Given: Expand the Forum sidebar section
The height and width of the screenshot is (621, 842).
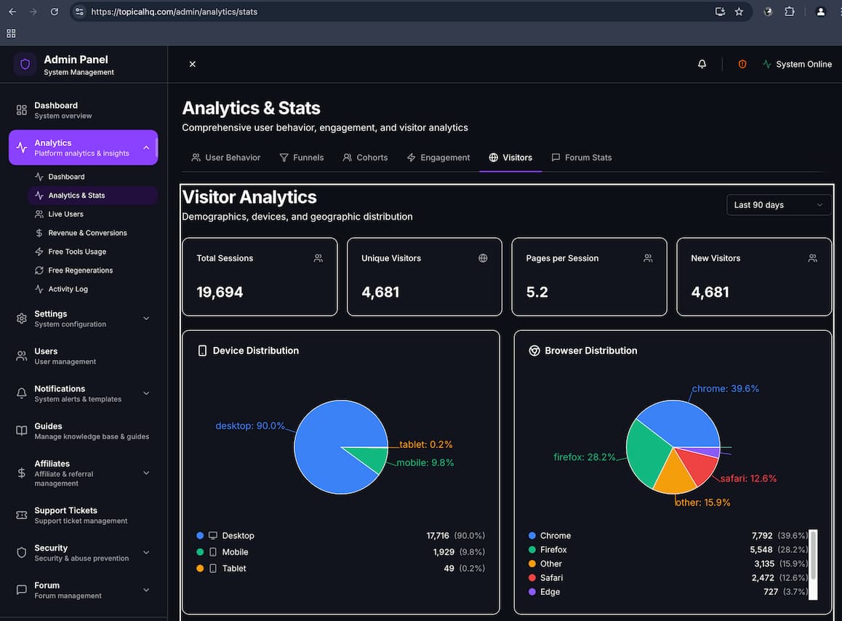Looking at the screenshot, I should point(146,590).
